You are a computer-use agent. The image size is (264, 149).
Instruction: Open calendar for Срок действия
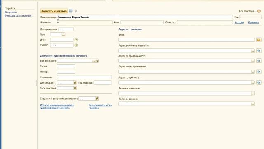pyautogui.click(x=75, y=88)
